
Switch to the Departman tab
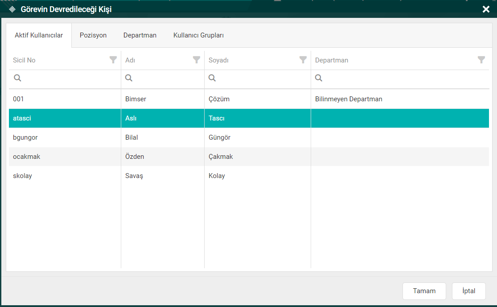[140, 35]
